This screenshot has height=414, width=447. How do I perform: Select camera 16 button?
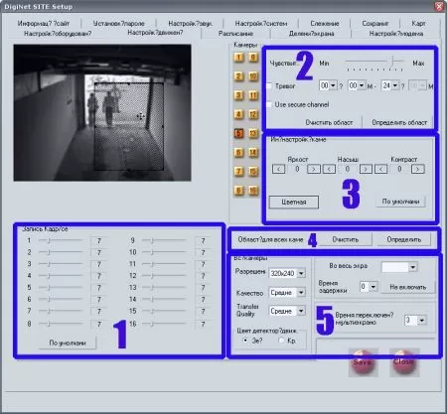point(253,191)
